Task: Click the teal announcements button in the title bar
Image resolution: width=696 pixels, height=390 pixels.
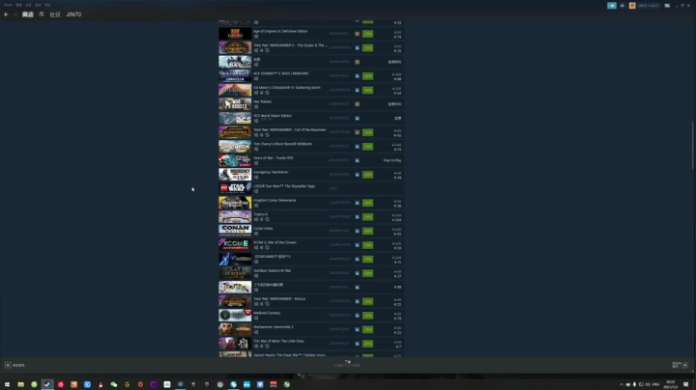Action: pos(612,6)
